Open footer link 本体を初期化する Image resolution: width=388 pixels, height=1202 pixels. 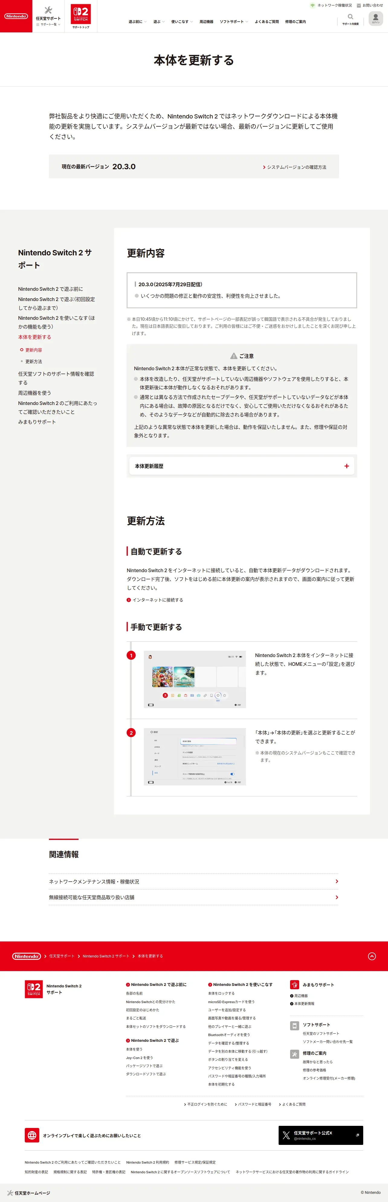click(221, 1084)
